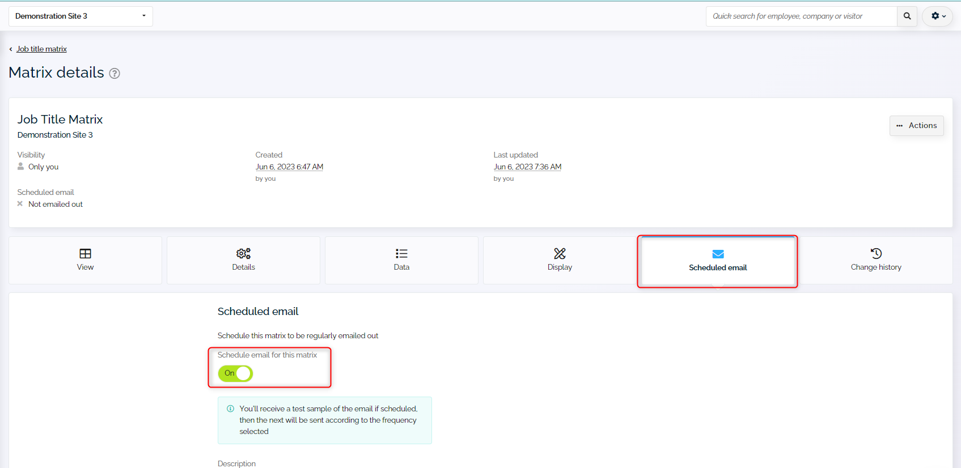Expand the settings gear dropdown menu
This screenshot has height=468, width=961.
(938, 16)
